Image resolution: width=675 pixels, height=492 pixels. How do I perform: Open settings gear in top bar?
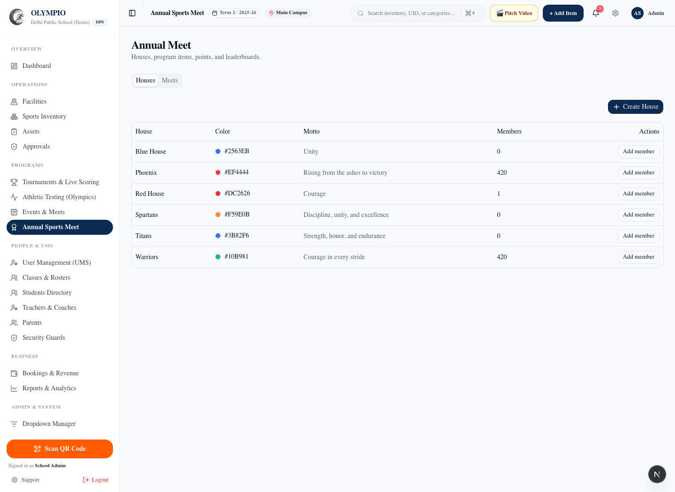[x=615, y=13]
